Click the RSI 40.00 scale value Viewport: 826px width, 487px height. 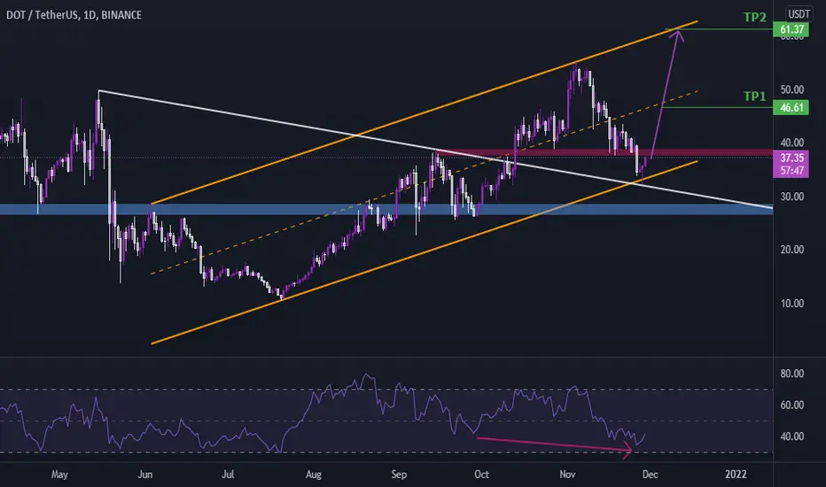point(791,437)
